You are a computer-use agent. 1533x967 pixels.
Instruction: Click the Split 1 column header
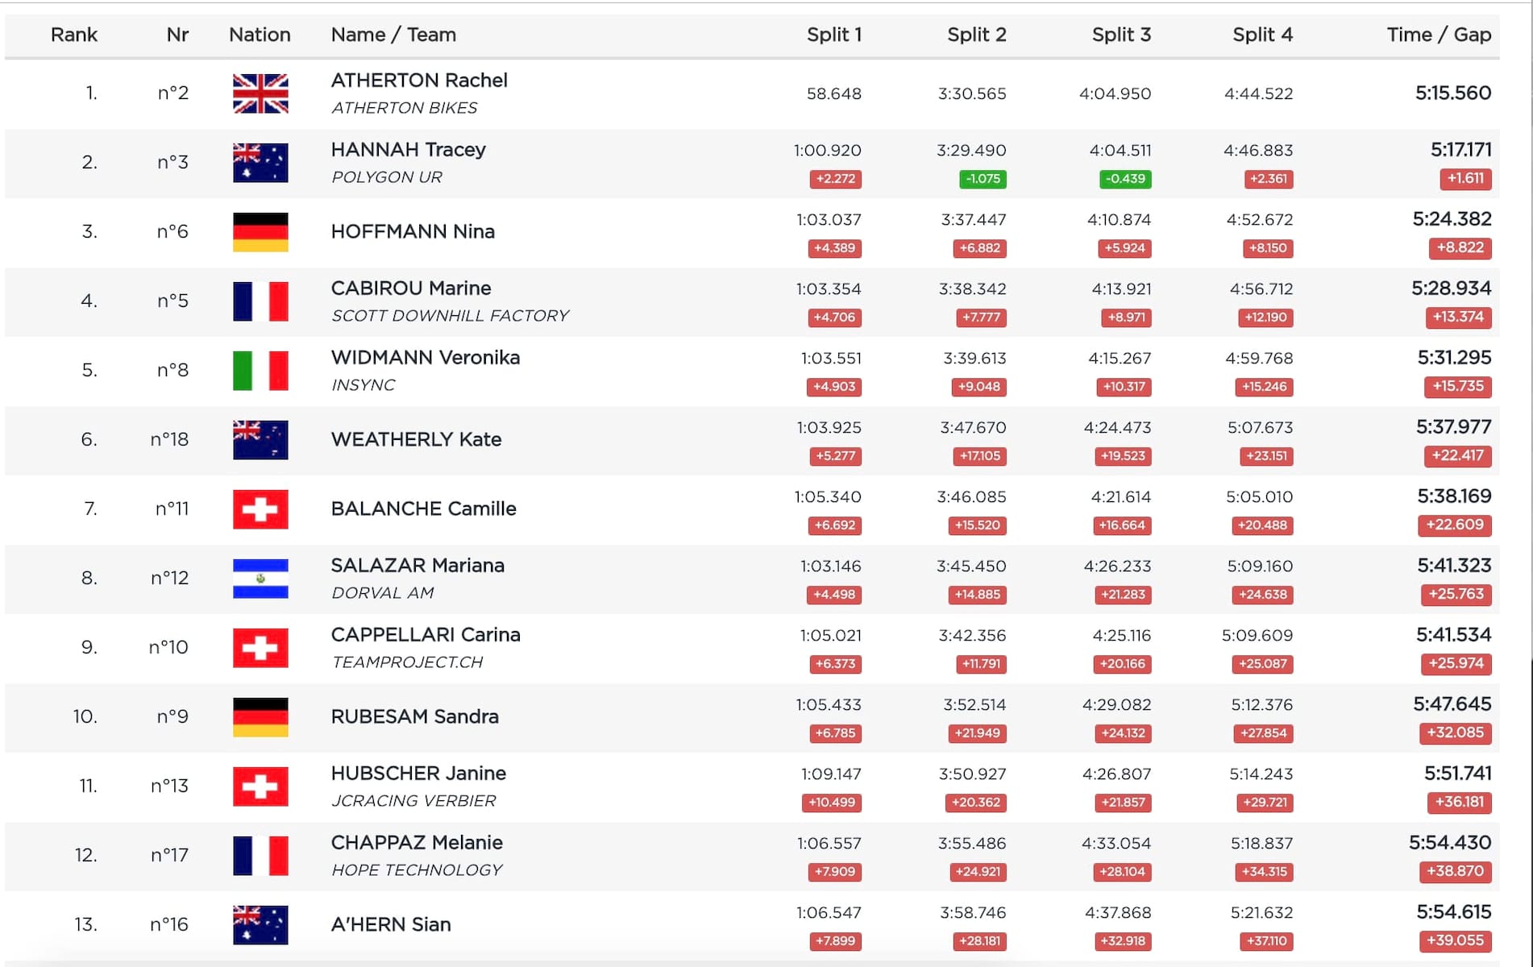833,35
